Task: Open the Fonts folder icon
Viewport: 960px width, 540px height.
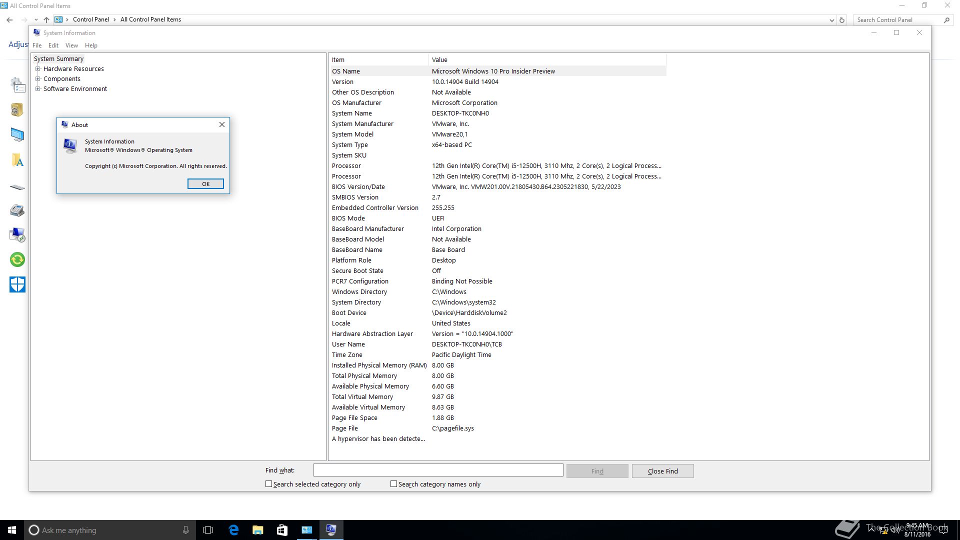Action: (17, 160)
